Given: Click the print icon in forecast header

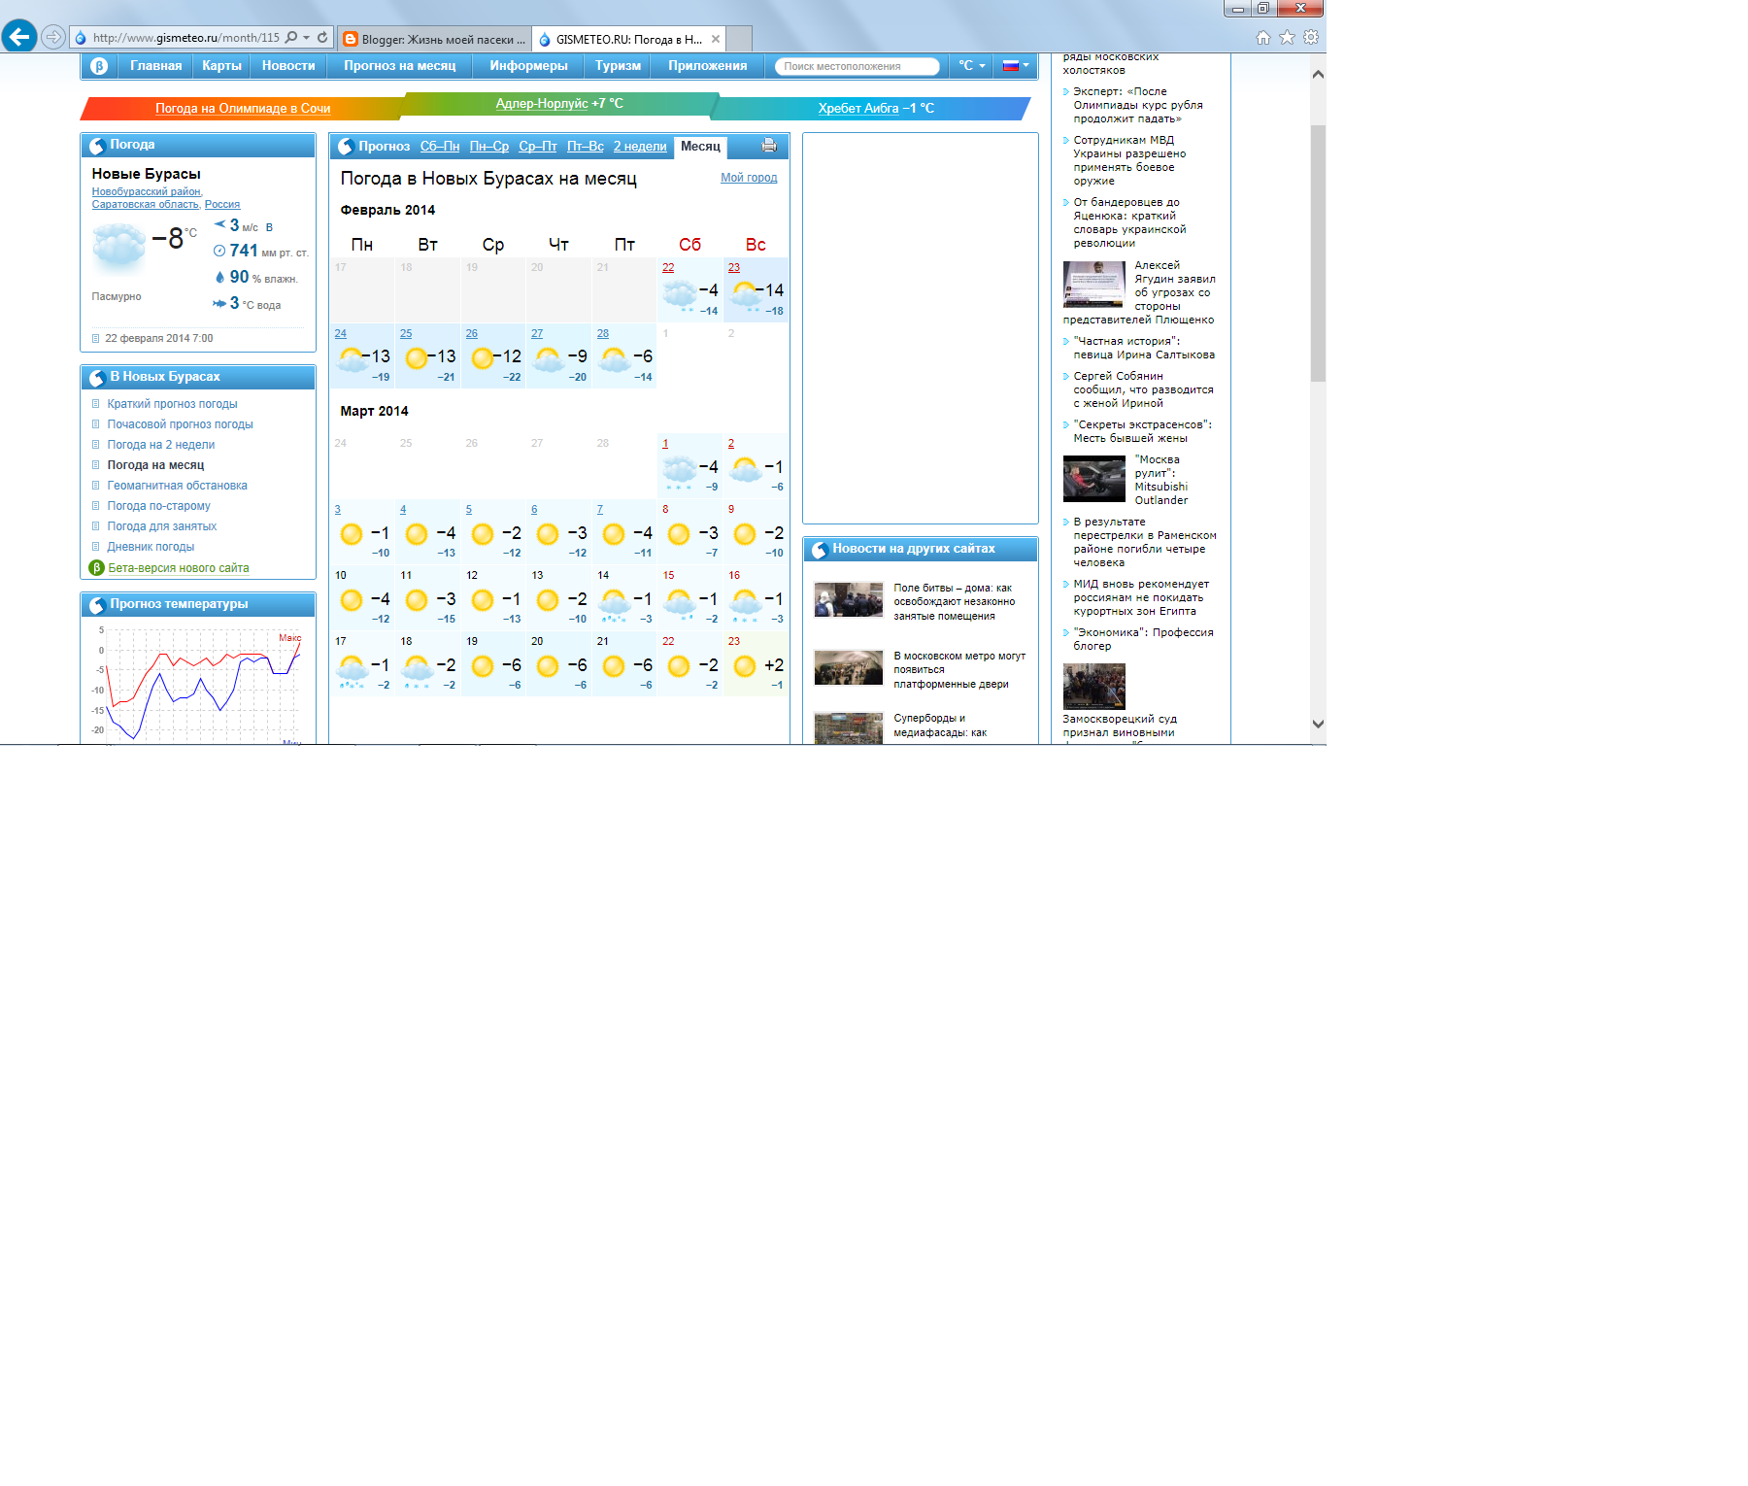Looking at the screenshot, I should click(769, 146).
